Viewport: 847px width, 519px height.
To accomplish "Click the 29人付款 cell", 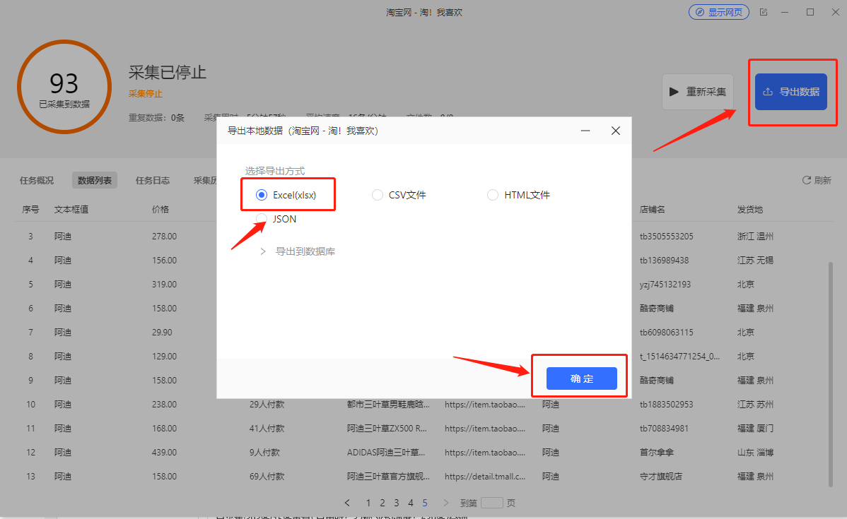I will (267, 404).
